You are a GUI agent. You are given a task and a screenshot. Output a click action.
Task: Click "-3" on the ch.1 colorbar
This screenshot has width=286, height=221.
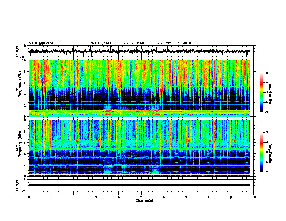coord(266,73)
